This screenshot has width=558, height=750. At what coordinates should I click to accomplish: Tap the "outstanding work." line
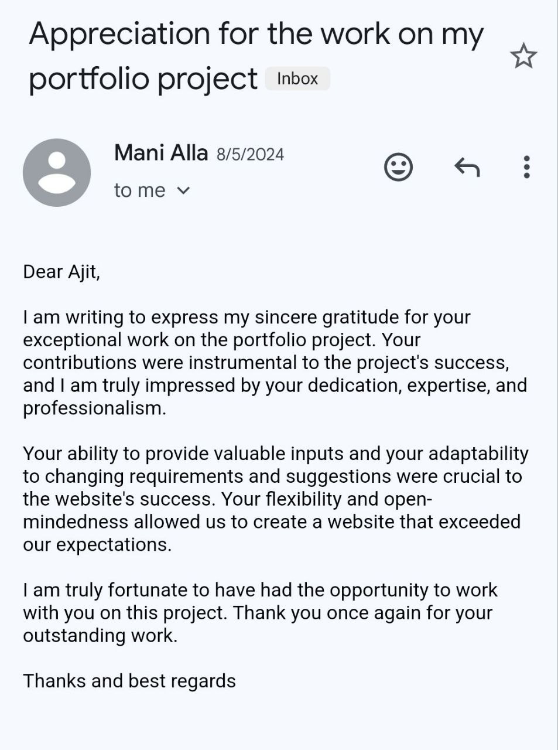pos(100,636)
